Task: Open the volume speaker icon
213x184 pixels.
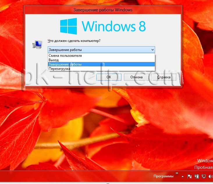Action: click(x=210, y=176)
